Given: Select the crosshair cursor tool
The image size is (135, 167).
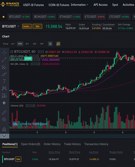Looking at the screenshot, I should (4, 53).
